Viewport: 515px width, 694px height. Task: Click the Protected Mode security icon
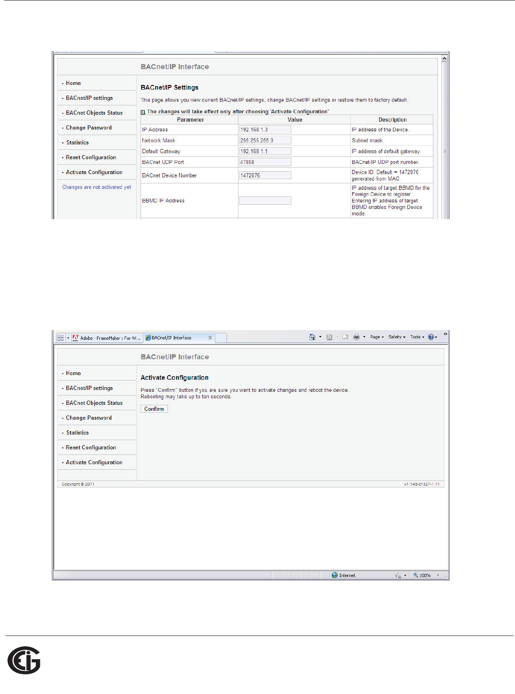click(398, 576)
